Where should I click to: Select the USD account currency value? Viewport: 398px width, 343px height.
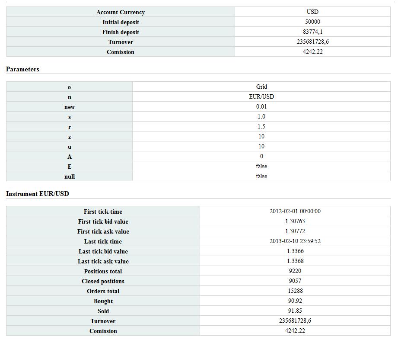point(312,12)
